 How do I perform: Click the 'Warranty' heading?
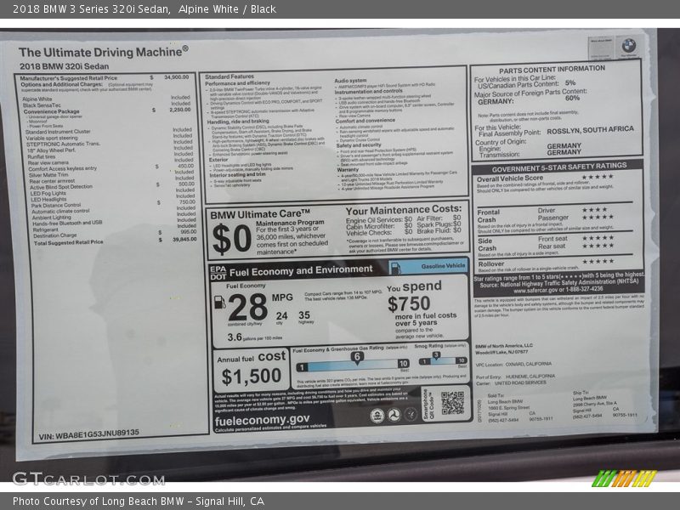[x=348, y=170]
